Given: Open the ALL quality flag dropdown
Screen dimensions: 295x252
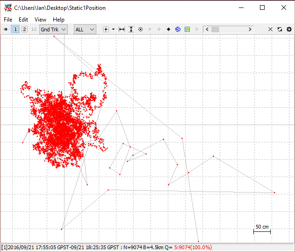Looking at the screenshot, I should coord(85,30).
